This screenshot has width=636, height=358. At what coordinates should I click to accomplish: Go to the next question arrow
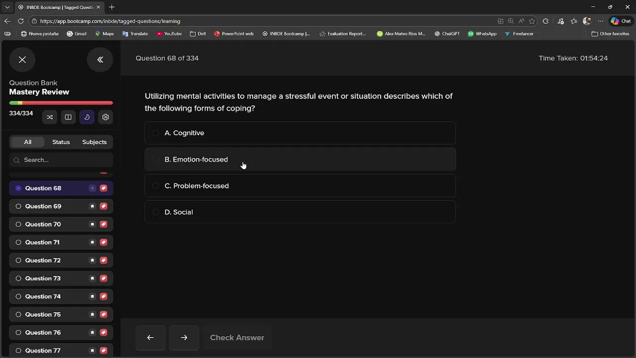coord(184,338)
